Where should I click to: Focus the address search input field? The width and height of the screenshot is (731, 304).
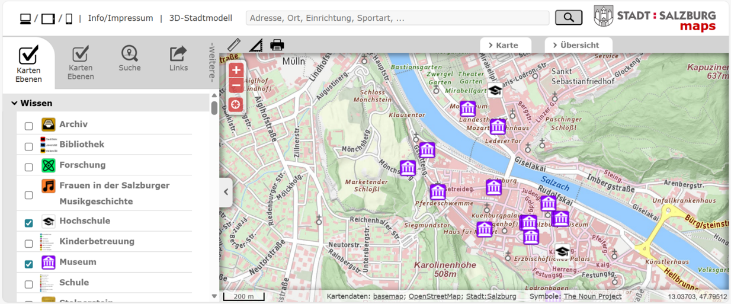tap(397, 18)
